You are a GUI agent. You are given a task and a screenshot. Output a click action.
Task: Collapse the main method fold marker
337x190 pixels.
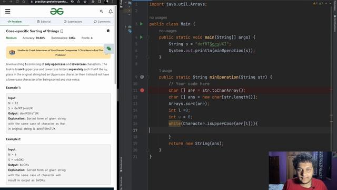coord(148,37)
